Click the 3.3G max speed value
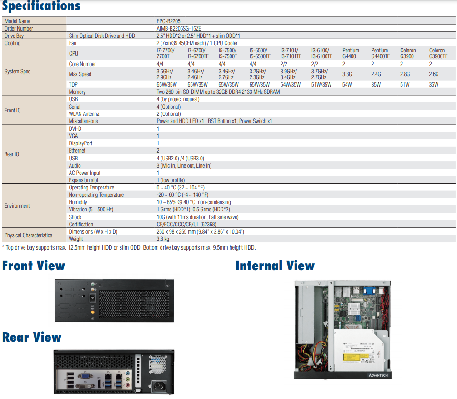 coord(347,74)
